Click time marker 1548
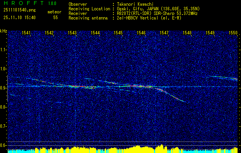The height and width of the screenshot is (153, 241). point(187,33)
